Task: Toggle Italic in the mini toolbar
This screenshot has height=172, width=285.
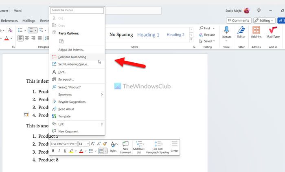Action: click(59, 151)
